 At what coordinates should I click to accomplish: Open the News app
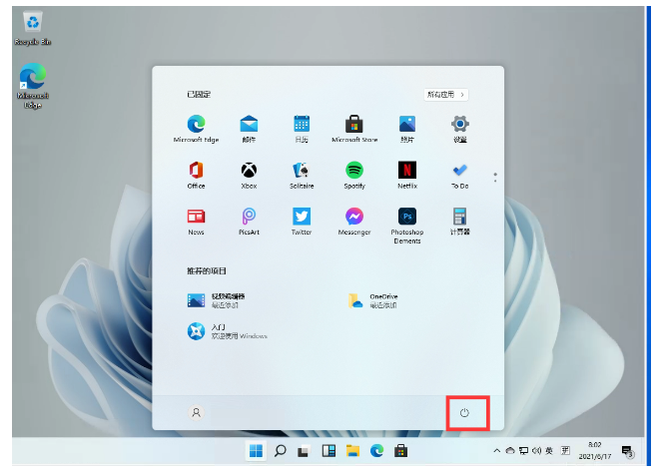pyautogui.click(x=196, y=221)
